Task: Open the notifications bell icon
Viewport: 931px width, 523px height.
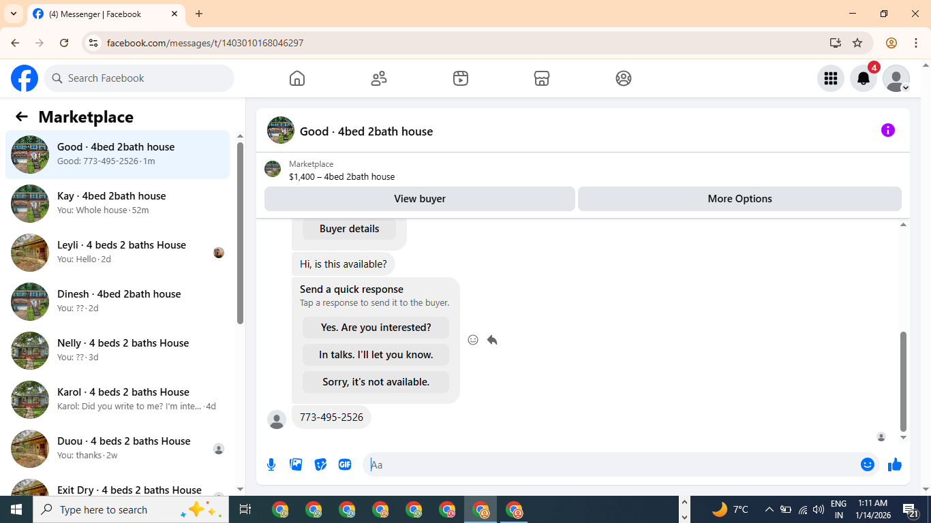Action: tap(864, 78)
